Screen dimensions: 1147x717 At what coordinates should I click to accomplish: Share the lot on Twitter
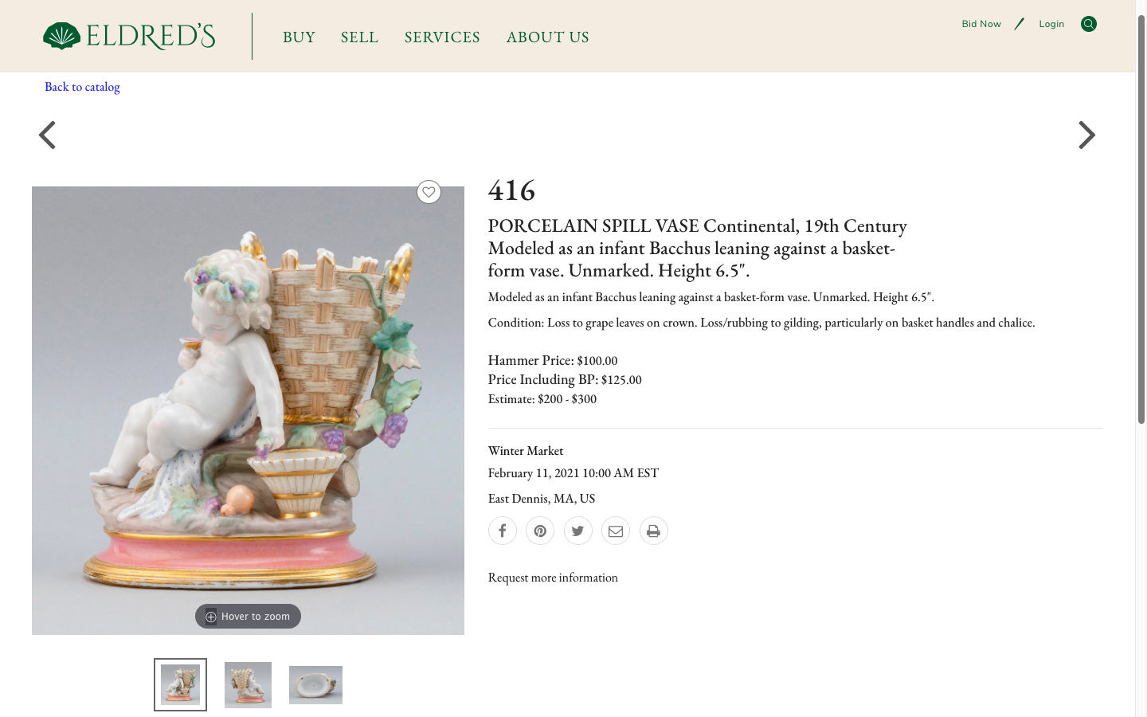[x=578, y=531]
